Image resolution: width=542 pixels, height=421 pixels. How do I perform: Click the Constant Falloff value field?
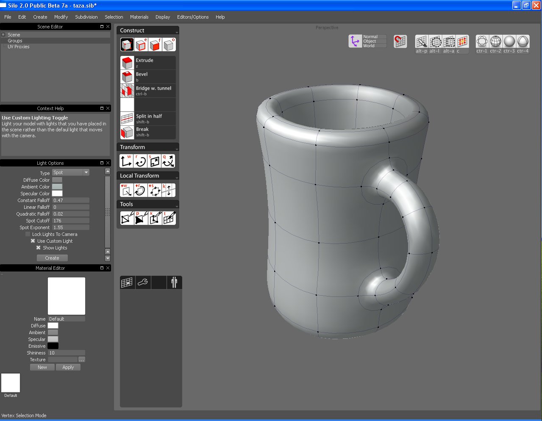(x=71, y=200)
